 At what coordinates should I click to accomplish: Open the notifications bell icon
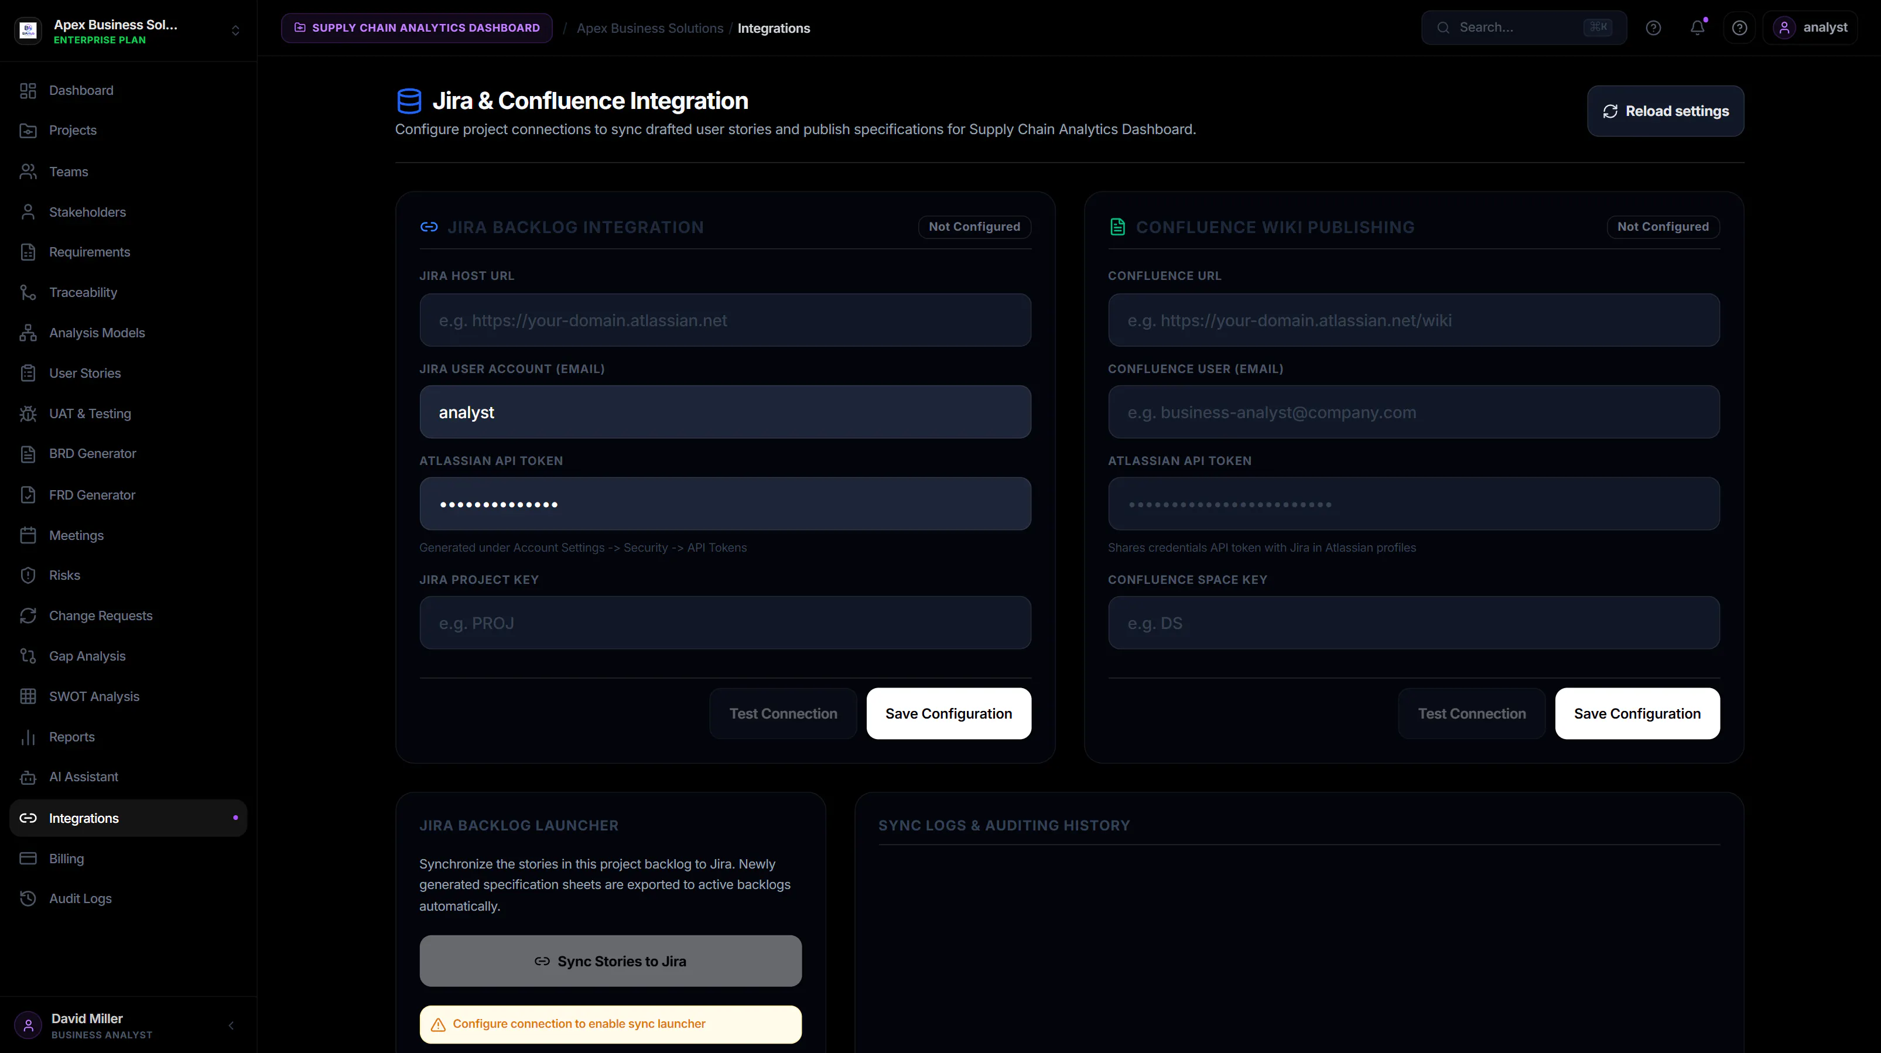click(x=1697, y=28)
